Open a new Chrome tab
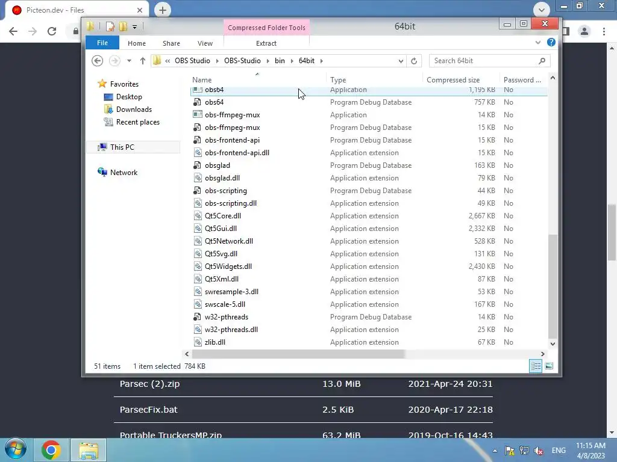617x462 pixels. (163, 10)
